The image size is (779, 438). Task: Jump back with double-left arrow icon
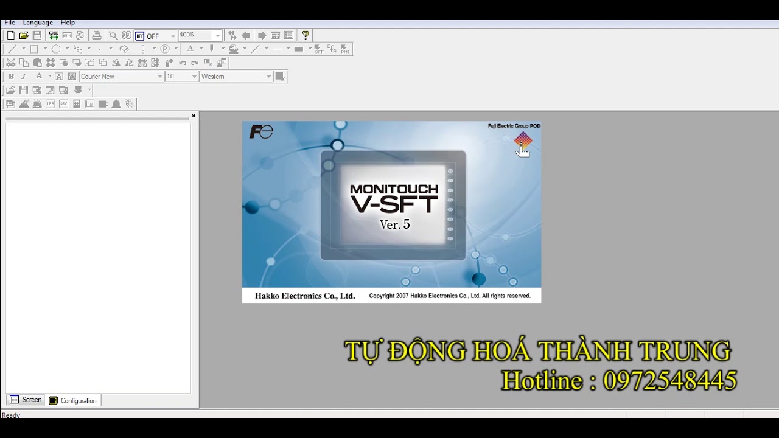pos(232,35)
